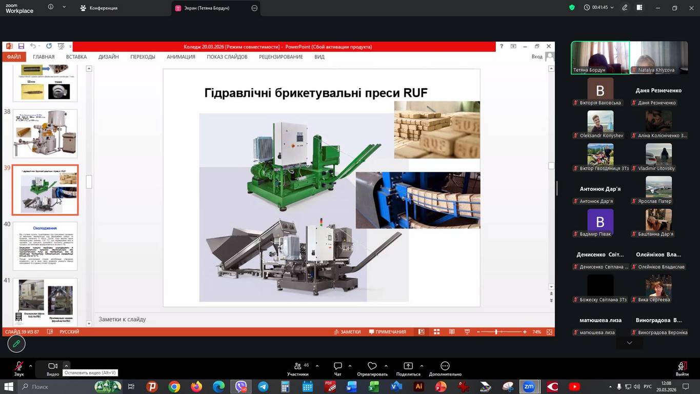Expand audio options arrow next to Звук
The width and height of the screenshot is (700, 394).
click(x=31, y=366)
